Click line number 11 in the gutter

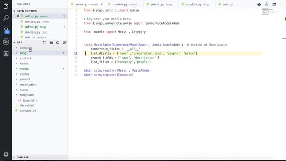[76, 53]
